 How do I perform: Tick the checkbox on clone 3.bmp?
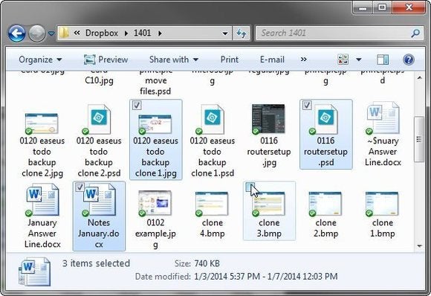250,187
